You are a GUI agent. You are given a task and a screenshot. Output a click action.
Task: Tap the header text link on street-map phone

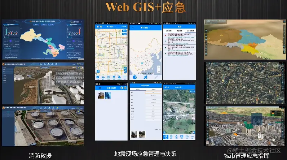coord(124,27)
